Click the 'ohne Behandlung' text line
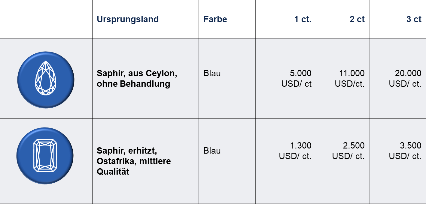426x204 pixels. tap(133, 84)
